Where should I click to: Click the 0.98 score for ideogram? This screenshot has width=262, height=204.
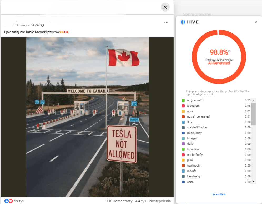click(248, 106)
